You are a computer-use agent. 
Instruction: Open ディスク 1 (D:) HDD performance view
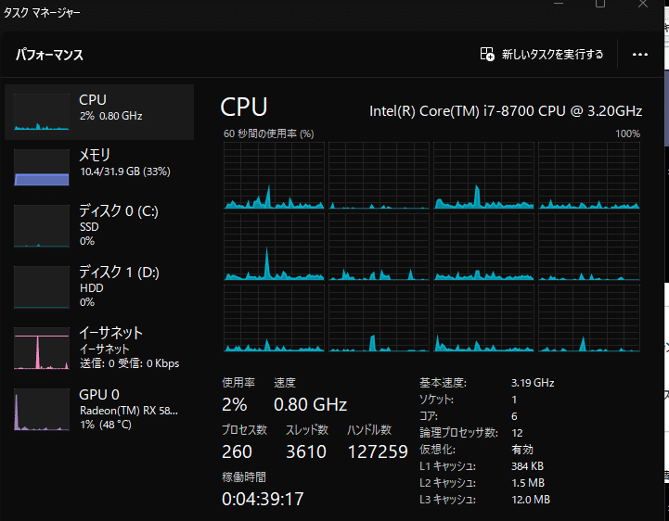click(x=99, y=286)
